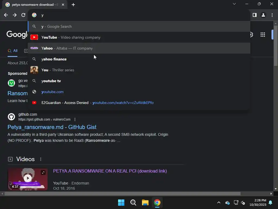278x209 pixels.
Task: Choose the Yahoo Altaba IT company suggestion
Action: pos(139,48)
